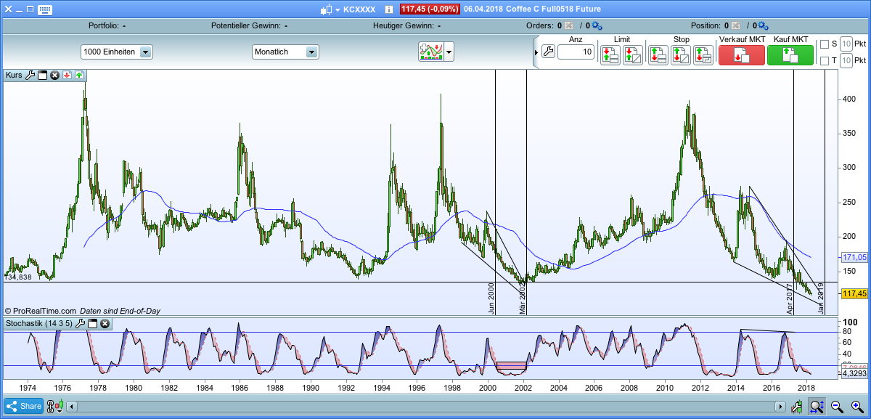Click the Apr 2017 vertical line marker
This screenshot has width=871, height=419.
(790, 298)
